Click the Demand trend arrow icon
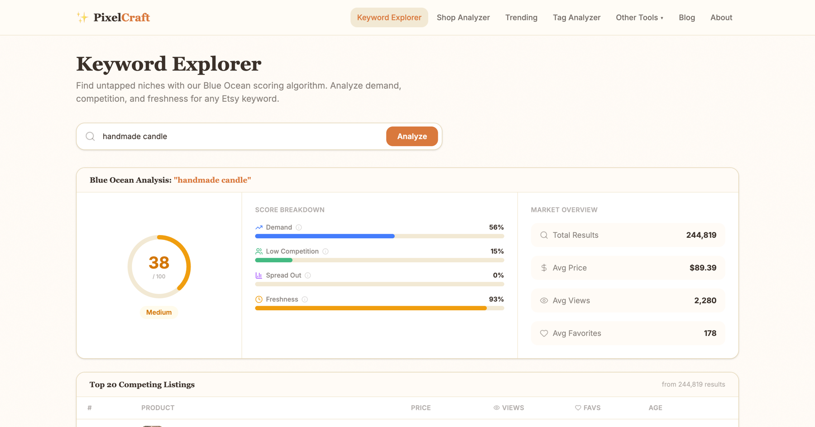The image size is (815, 427). [259, 227]
